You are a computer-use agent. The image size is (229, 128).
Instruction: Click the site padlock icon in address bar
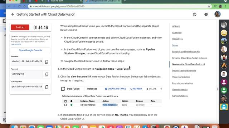tap(31, 6)
